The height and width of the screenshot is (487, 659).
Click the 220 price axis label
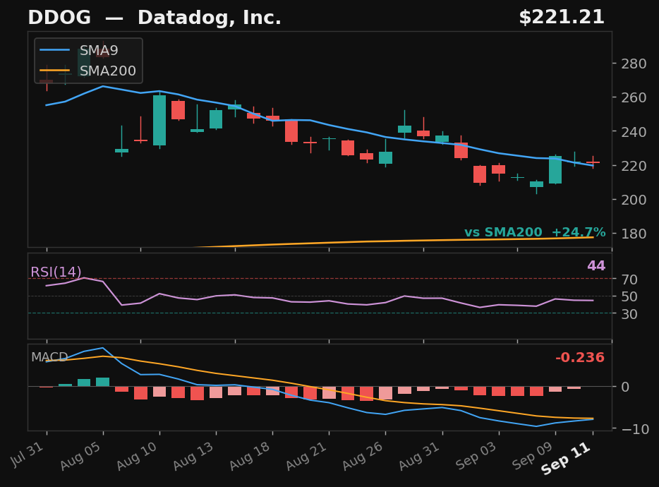click(634, 166)
